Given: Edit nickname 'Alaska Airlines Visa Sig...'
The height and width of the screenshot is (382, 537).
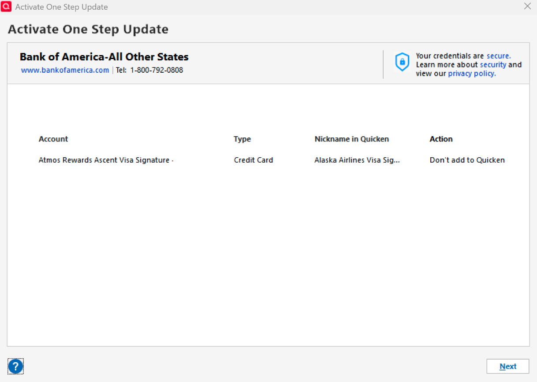Looking at the screenshot, I should (x=357, y=160).
